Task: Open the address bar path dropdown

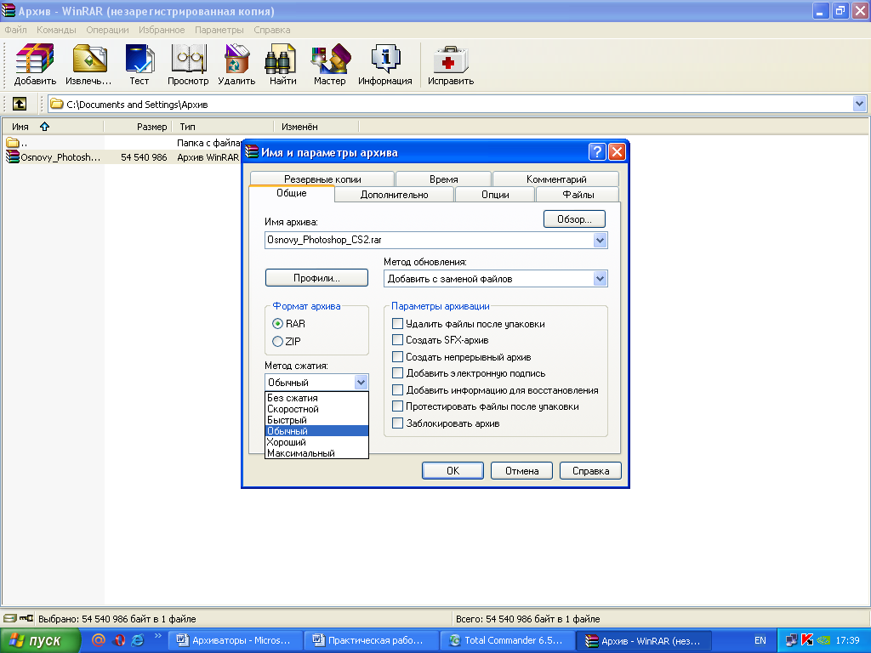Action: click(859, 104)
